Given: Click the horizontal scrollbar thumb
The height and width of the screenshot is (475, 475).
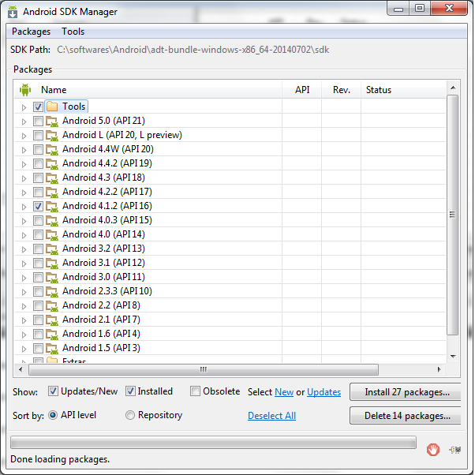Looking at the screenshot, I should tap(204, 369).
